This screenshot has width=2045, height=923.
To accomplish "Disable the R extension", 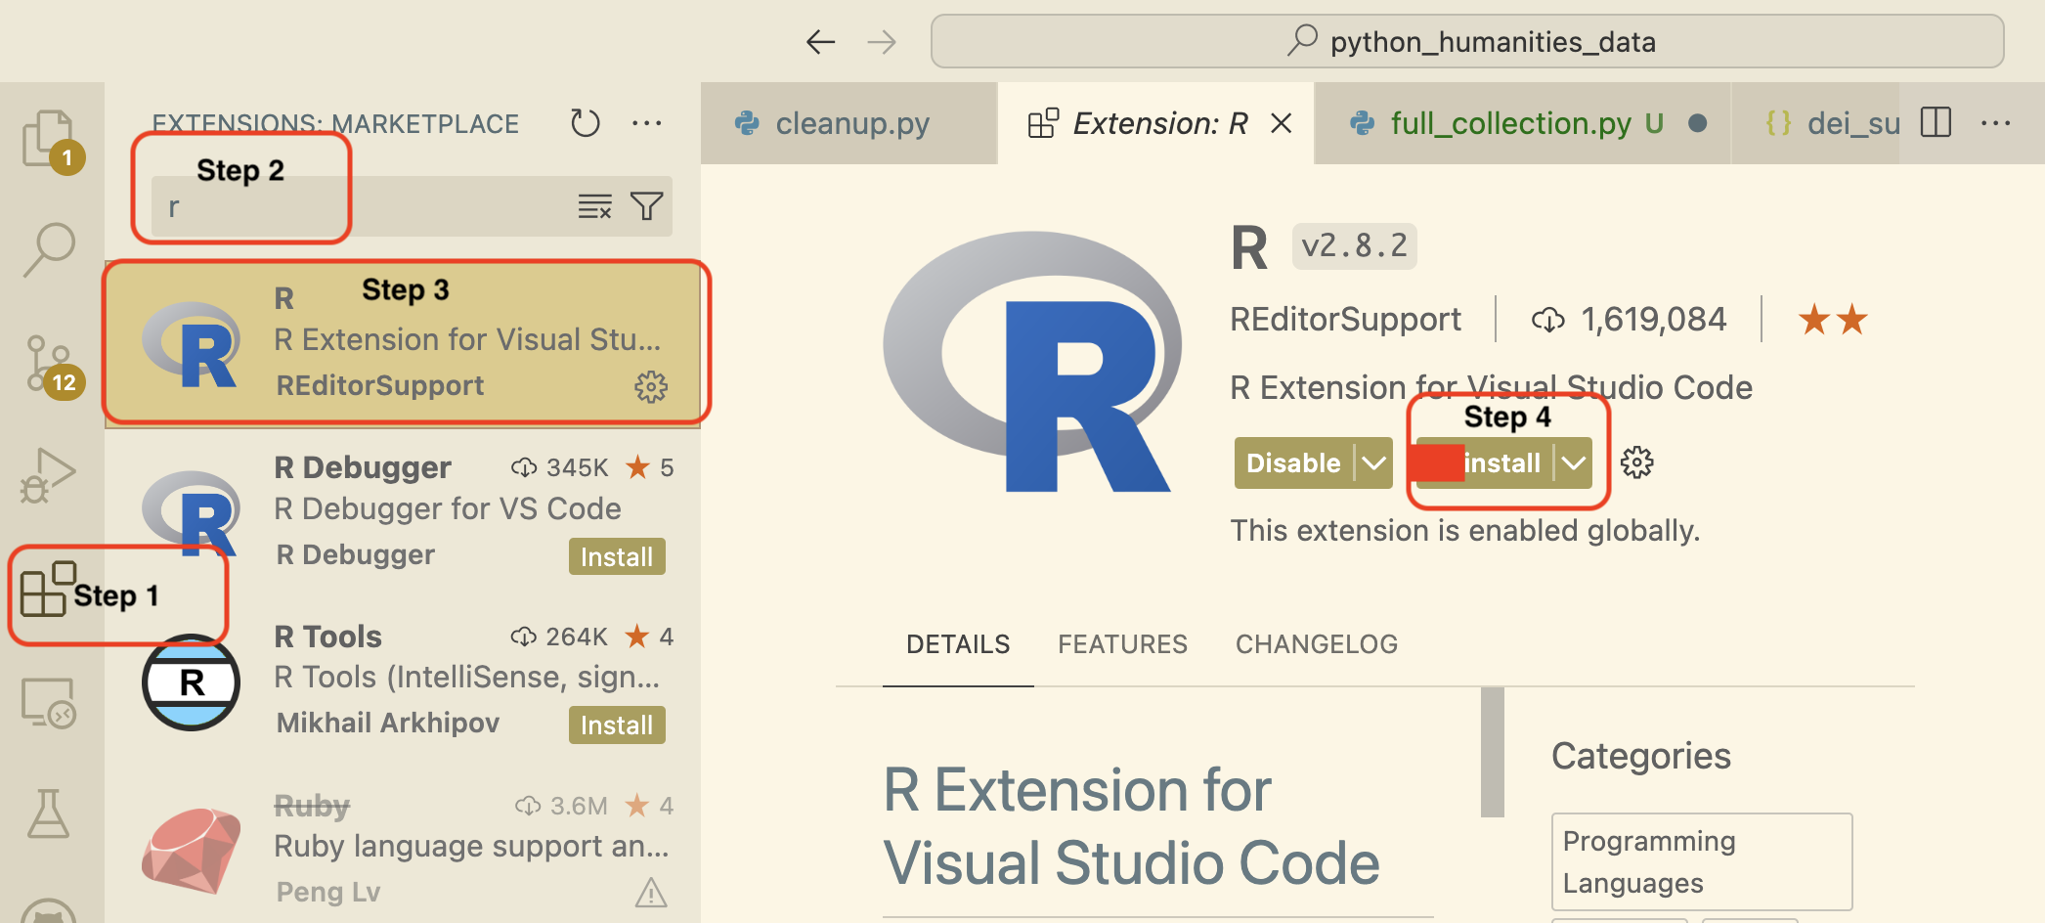I will tap(1293, 462).
